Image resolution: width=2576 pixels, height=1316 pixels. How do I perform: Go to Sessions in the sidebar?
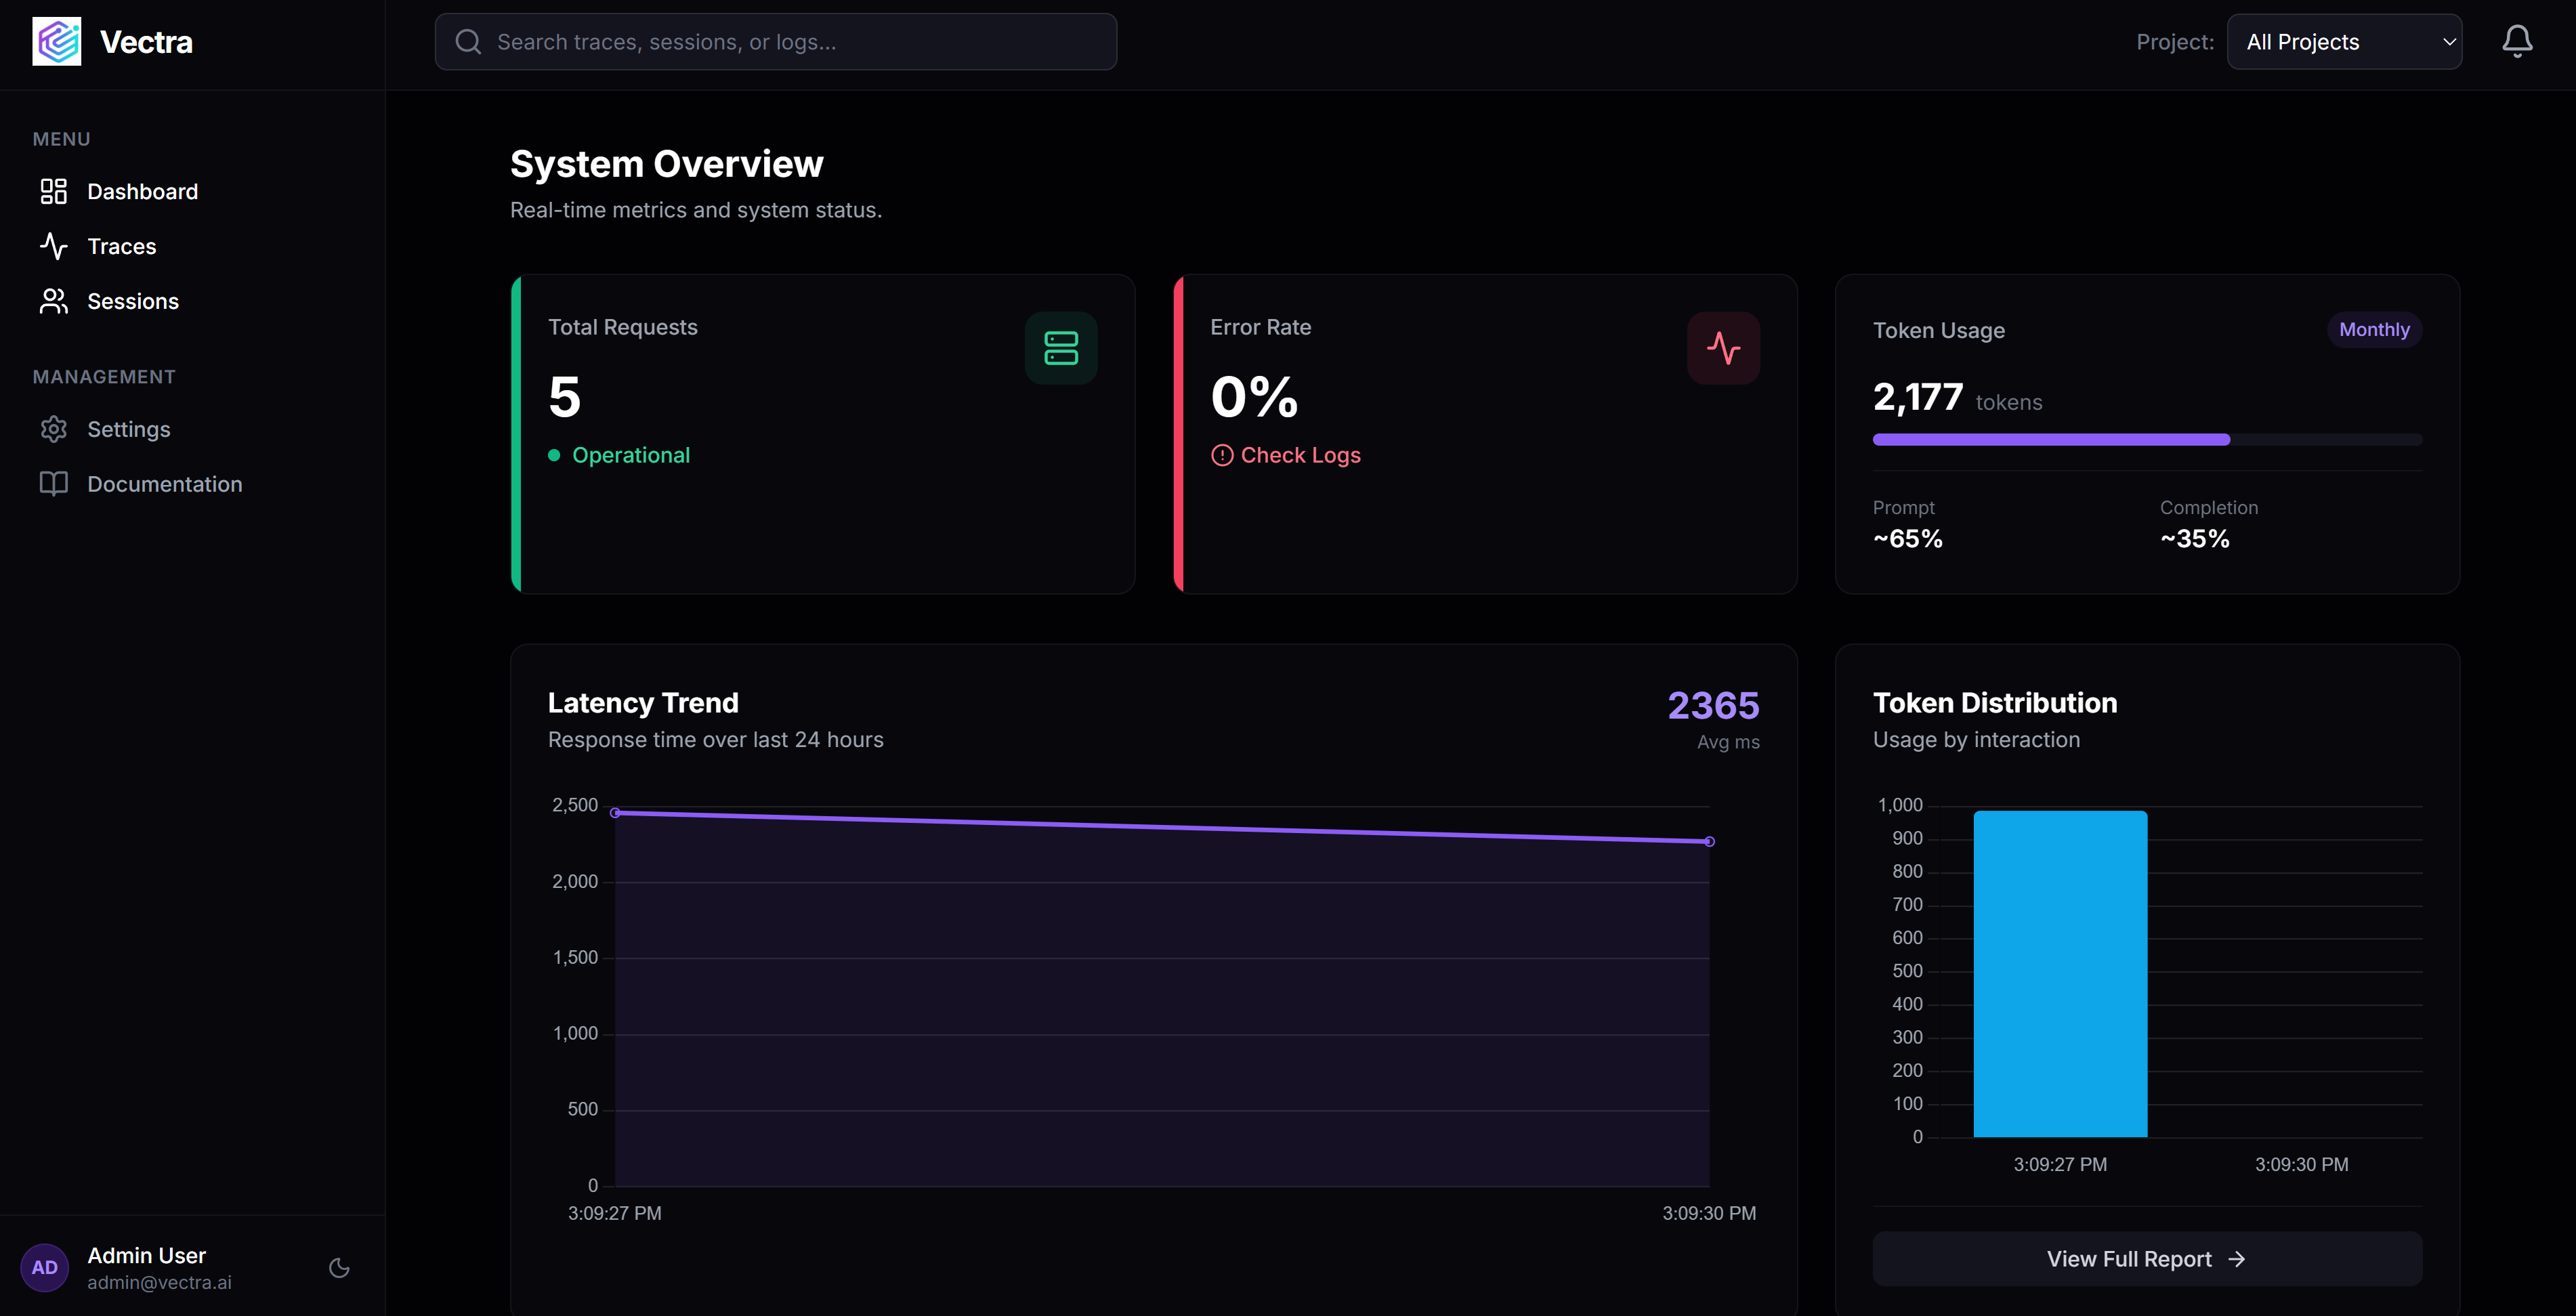(133, 301)
